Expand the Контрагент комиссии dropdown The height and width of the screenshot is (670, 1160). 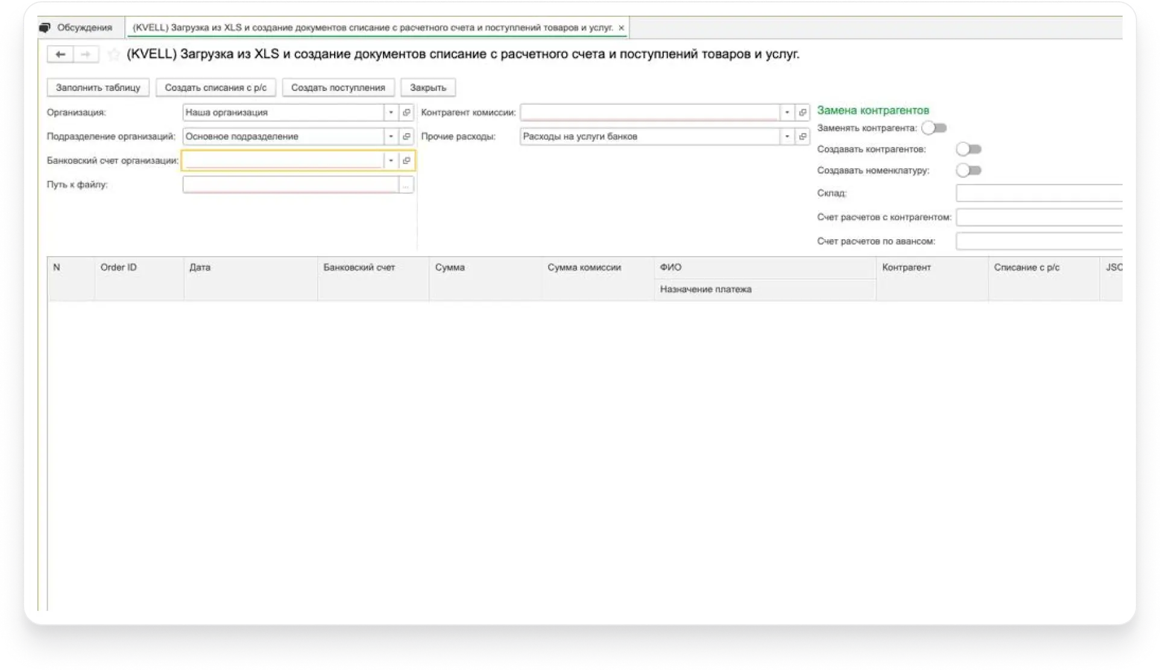[787, 113]
